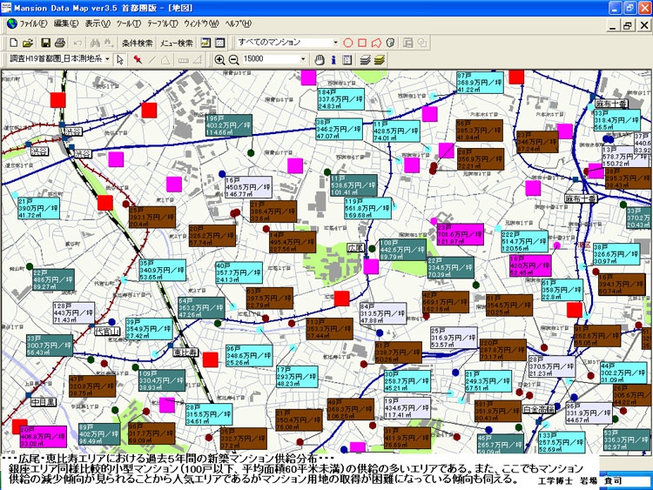This screenshot has height=490, width=653.
Task: Click the Open folder icon
Action: click(x=27, y=42)
